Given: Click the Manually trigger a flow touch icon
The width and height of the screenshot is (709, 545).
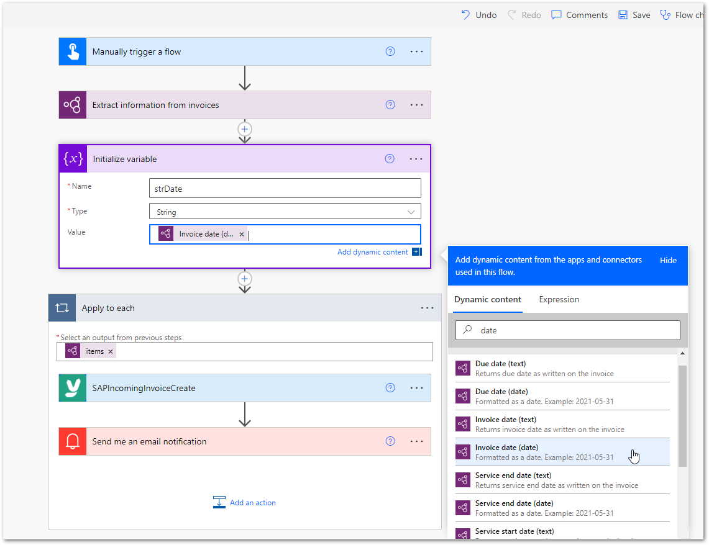Looking at the screenshot, I should tap(73, 52).
